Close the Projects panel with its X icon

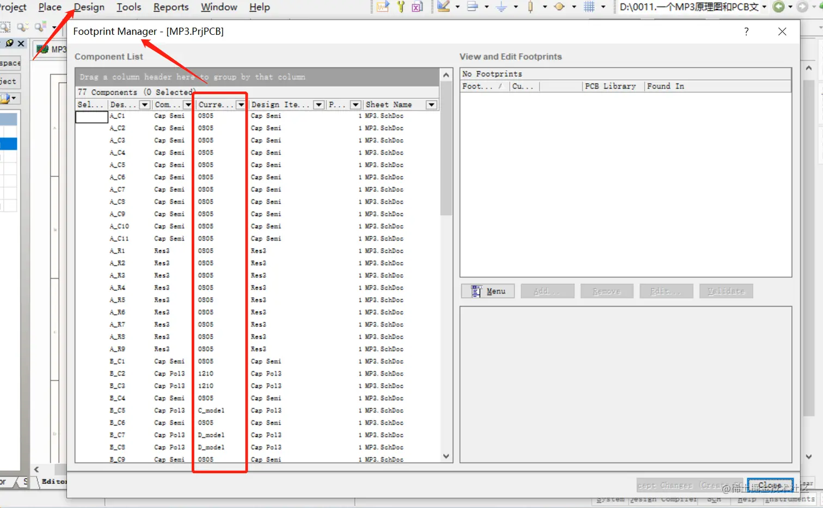(21, 43)
